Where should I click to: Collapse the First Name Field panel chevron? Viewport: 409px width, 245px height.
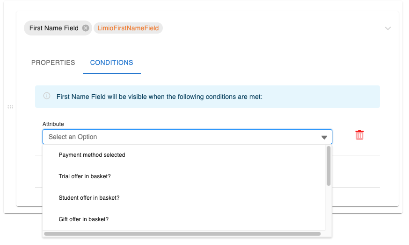click(387, 28)
